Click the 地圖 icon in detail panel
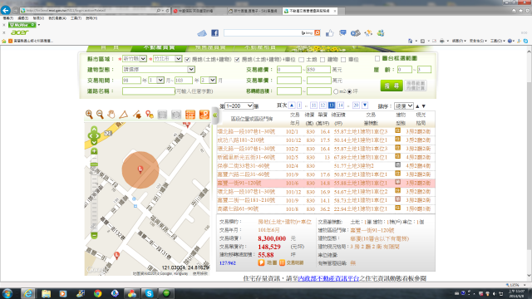Viewport: 532px width, 299px height. (x=261, y=262)
